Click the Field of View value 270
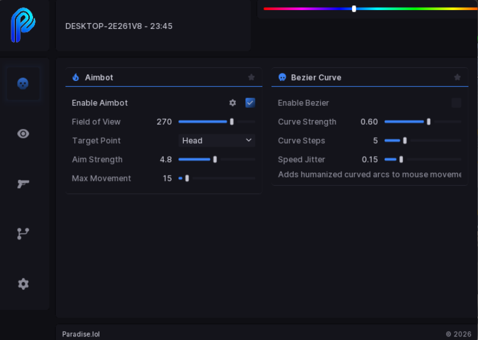Viewport: 478px width, 340px height. click(164, 122)
